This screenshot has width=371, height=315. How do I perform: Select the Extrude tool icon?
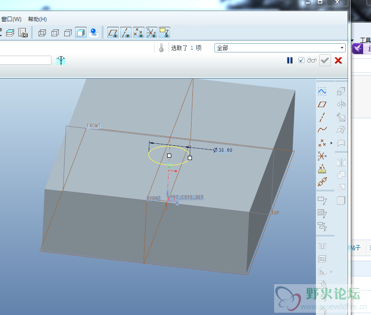(x=341, y=91)
